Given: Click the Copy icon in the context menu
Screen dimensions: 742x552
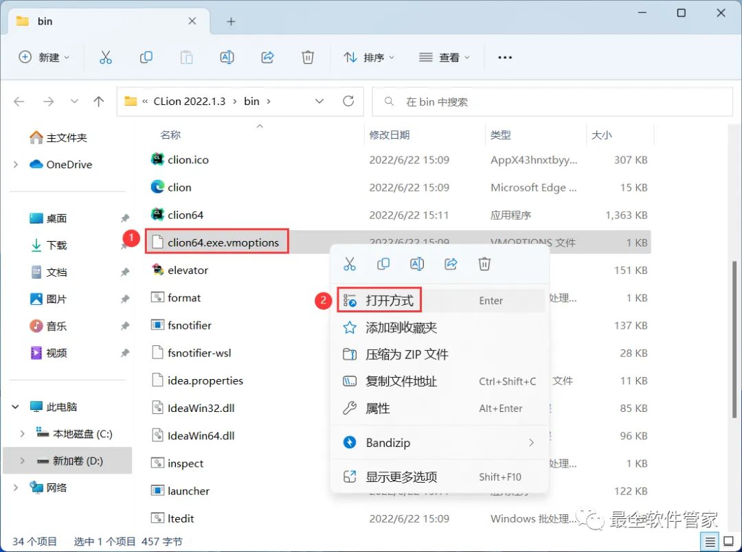Looking at the screenshot, I should click(383, 264).
